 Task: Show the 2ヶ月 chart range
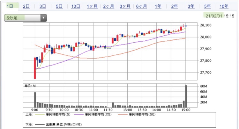click(109, 6)
